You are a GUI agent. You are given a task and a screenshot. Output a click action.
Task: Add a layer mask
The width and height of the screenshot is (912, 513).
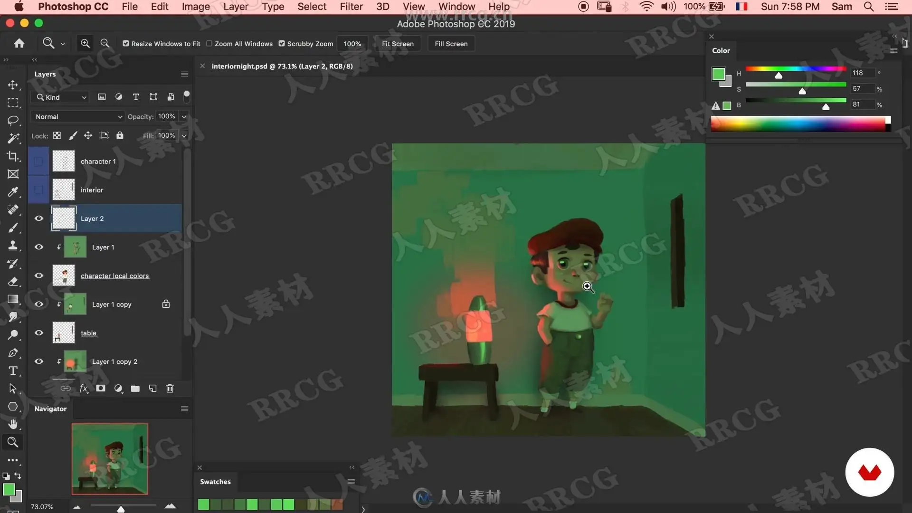[x=101, y=389]
